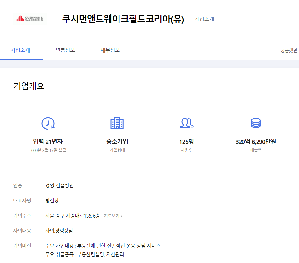Click the 업종 label
The image size is (299, 263).
tap(18, 185)
